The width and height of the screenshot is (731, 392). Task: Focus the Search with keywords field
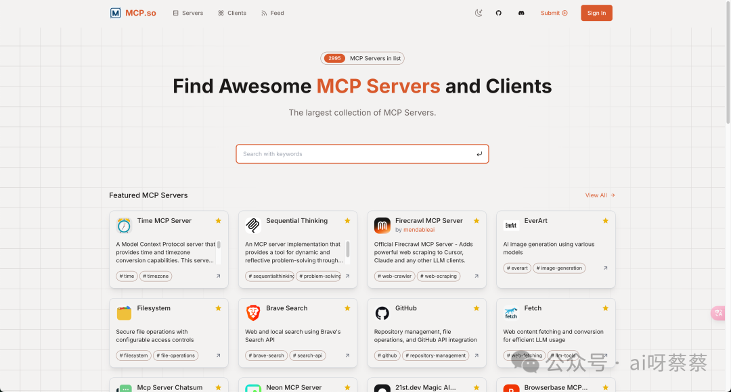pos(362,154)
